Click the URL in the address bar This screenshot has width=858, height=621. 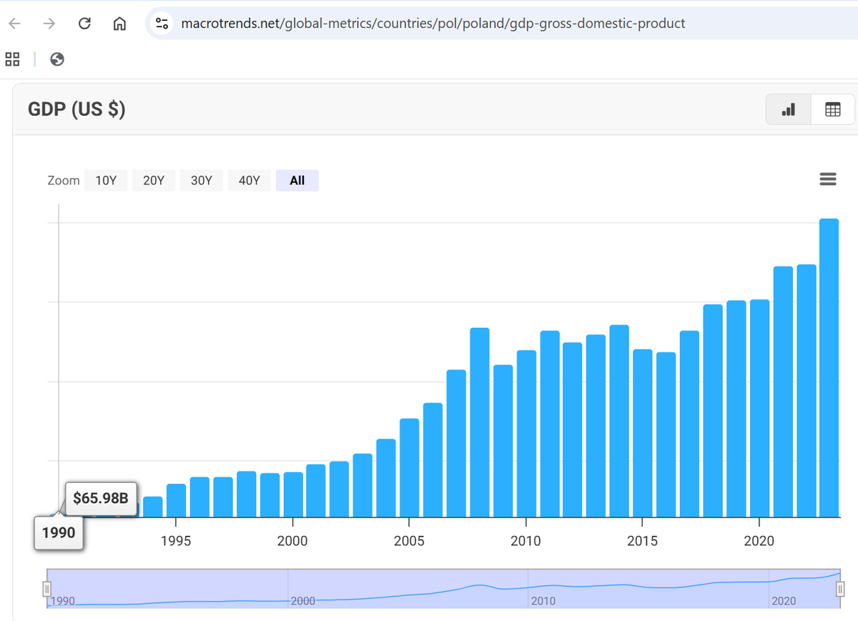(x=433, y=24)
